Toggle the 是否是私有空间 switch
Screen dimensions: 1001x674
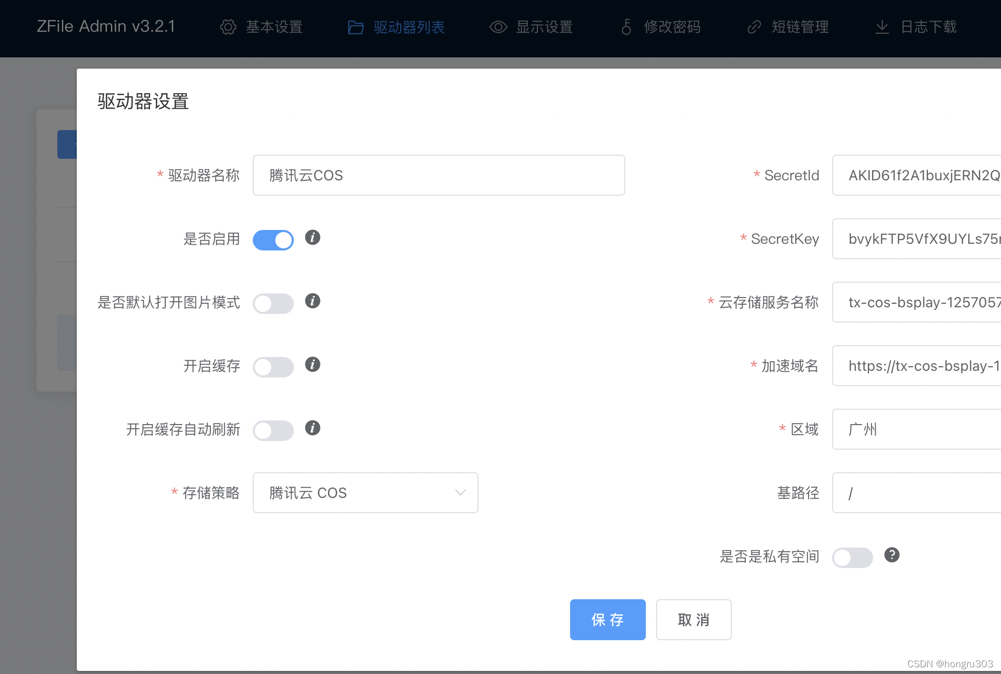(x=853, y=557)
